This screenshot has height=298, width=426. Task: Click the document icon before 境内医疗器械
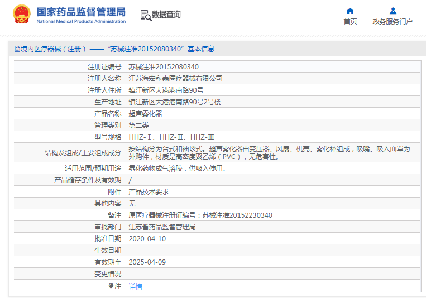17,49
